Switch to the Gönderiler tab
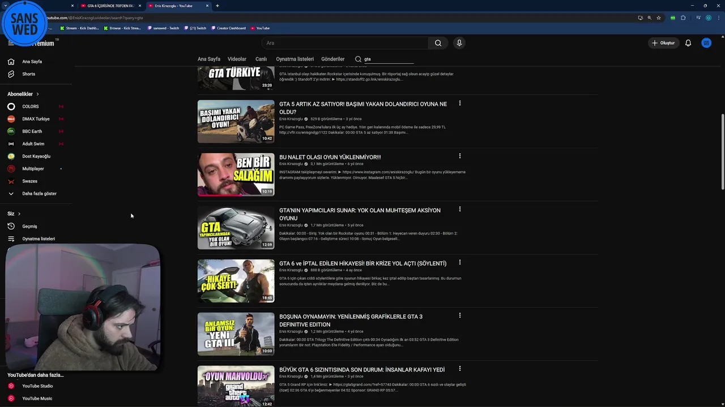The height and width of the screenshot is (407, 725). pyautogui.click(x=333, y=59)
